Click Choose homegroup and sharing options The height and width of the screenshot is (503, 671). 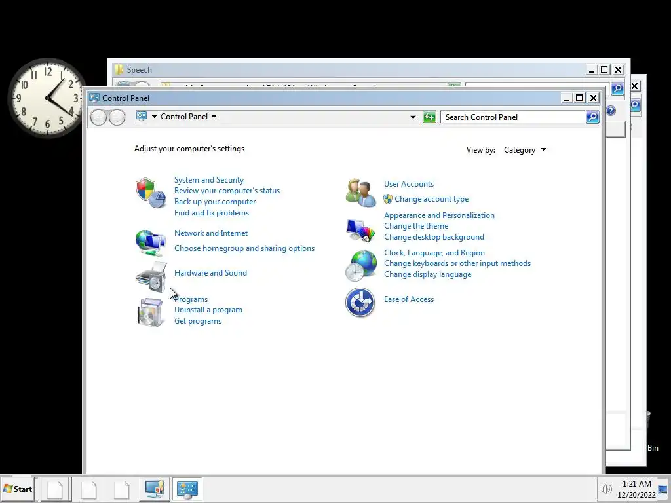pos(244,248)
